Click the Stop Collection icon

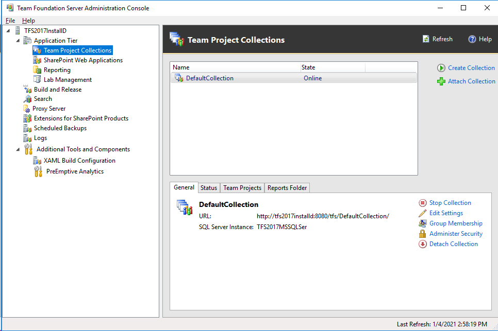click(423, 202)
